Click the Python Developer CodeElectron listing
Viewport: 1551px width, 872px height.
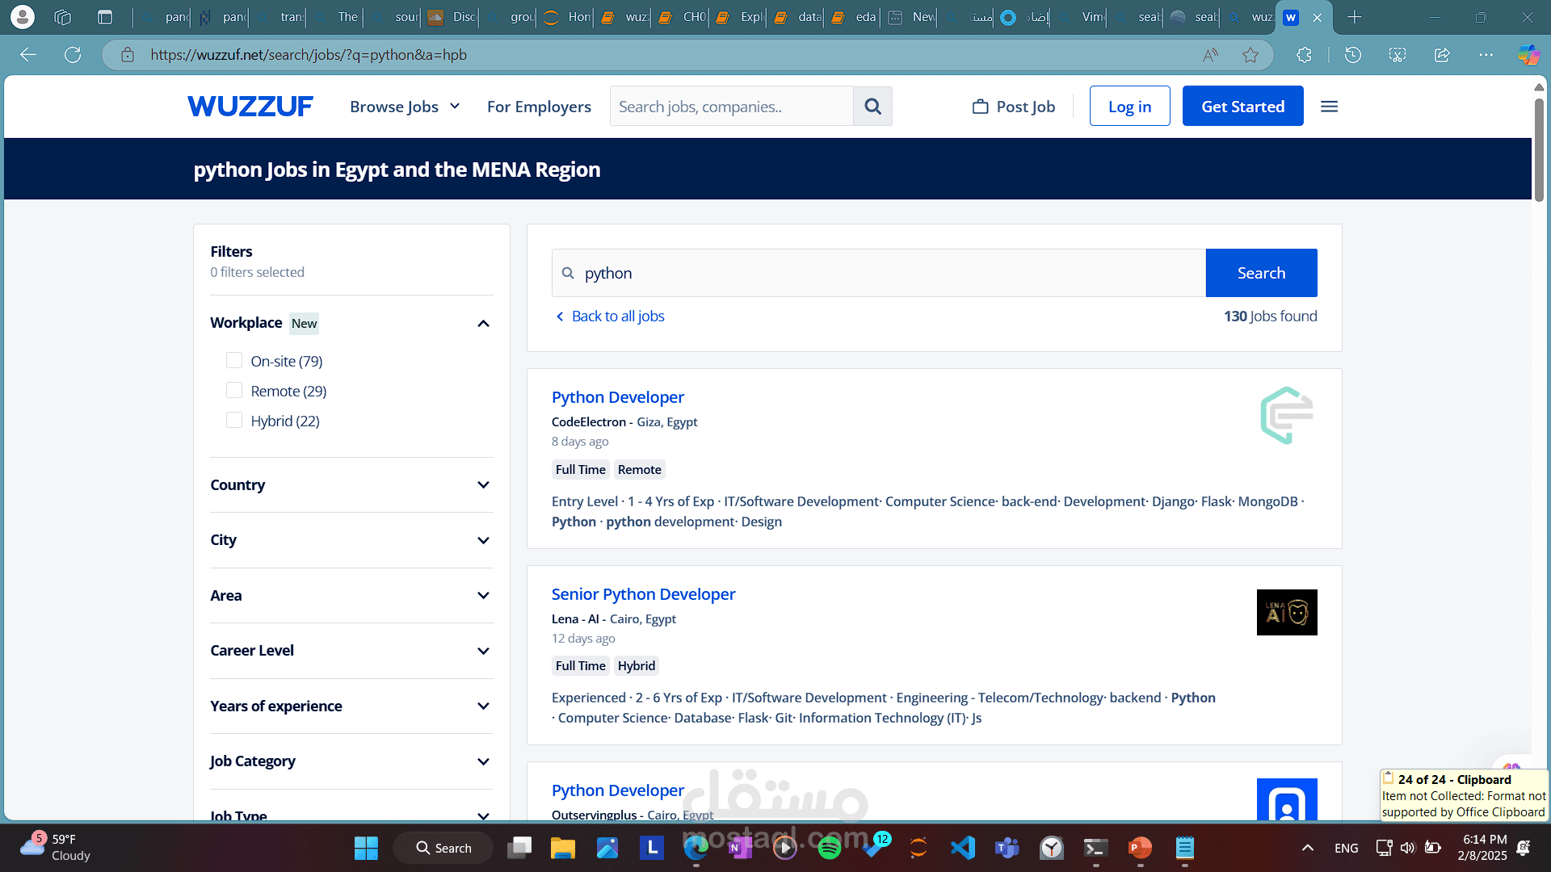617,396
